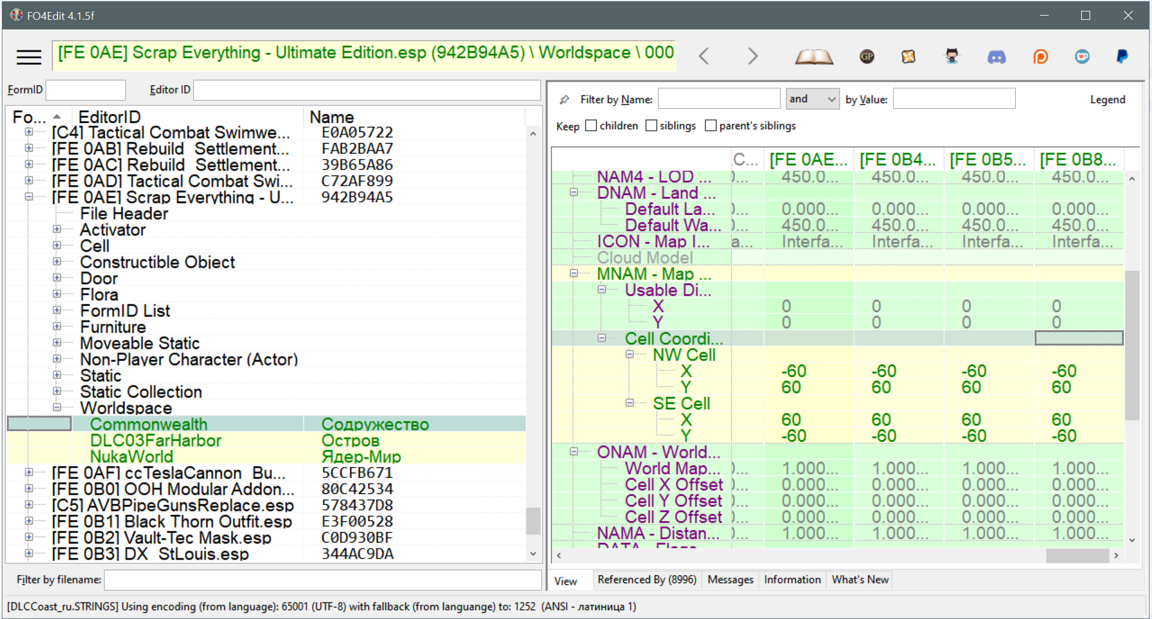Collapse the Worldspace tree node
1152x619 pixels.
click(57, 408)
